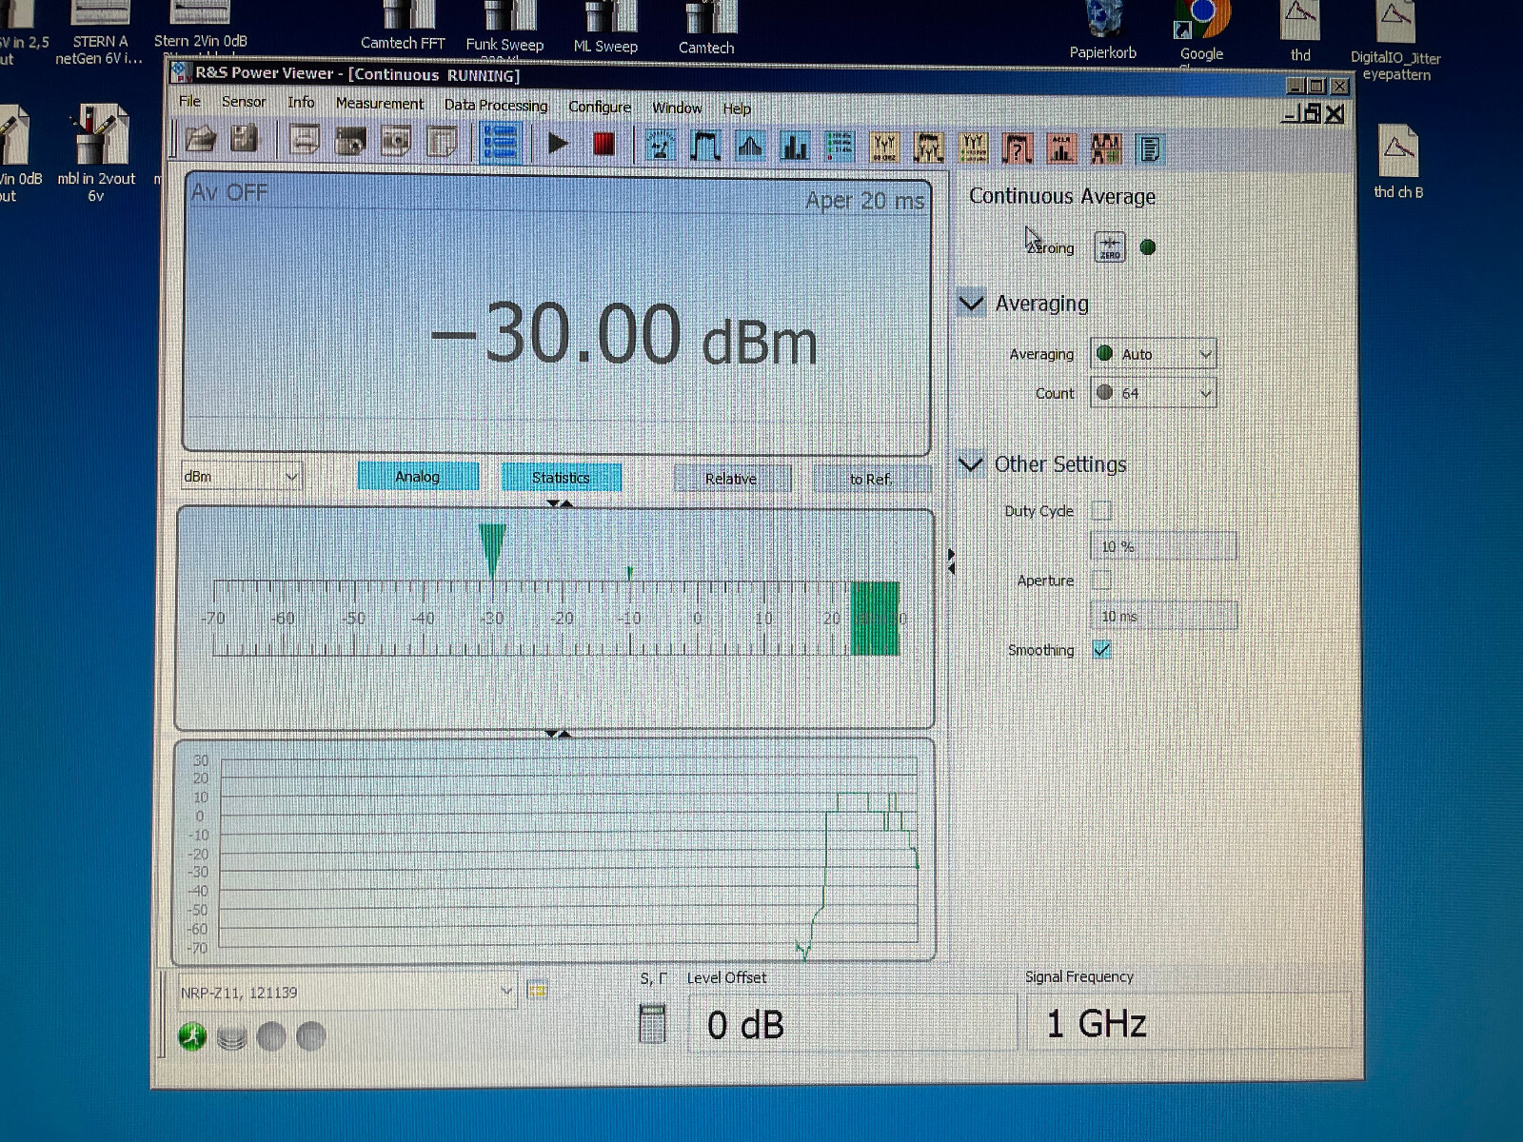Stop measurement with the red stop button
Image resolution: width=1523 pixels, height=1142 pixels.
[603, 144]
